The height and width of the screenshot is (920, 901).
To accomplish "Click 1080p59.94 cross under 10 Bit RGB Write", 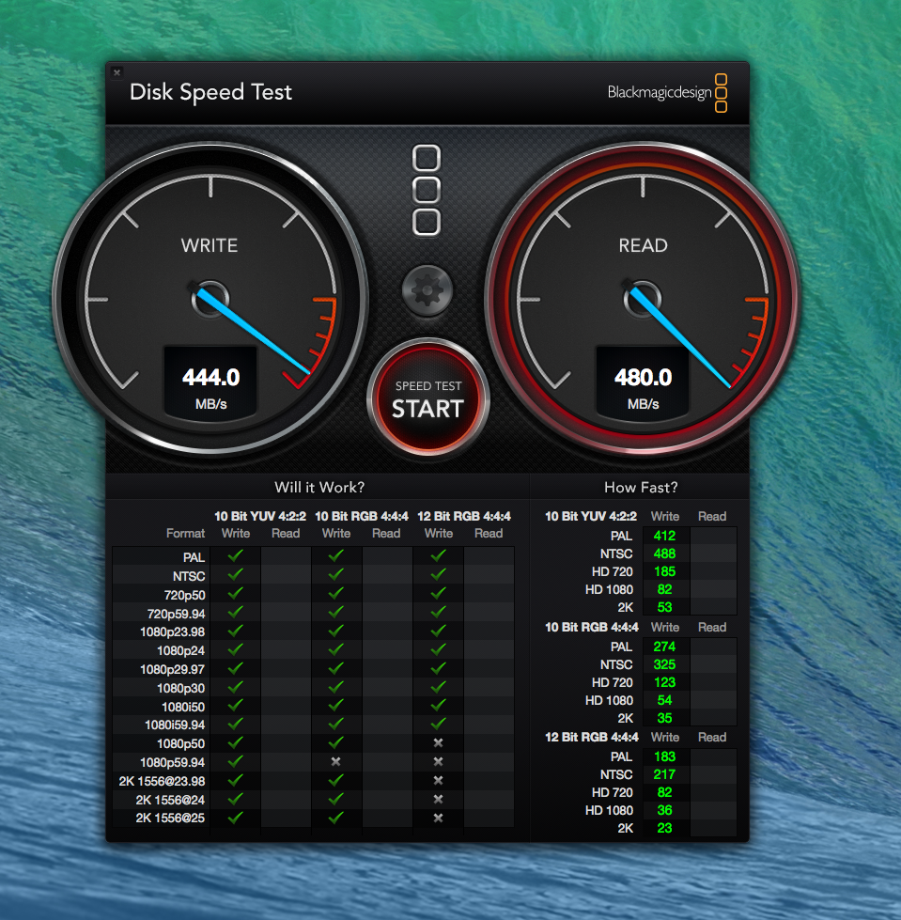I will point(336,761).
